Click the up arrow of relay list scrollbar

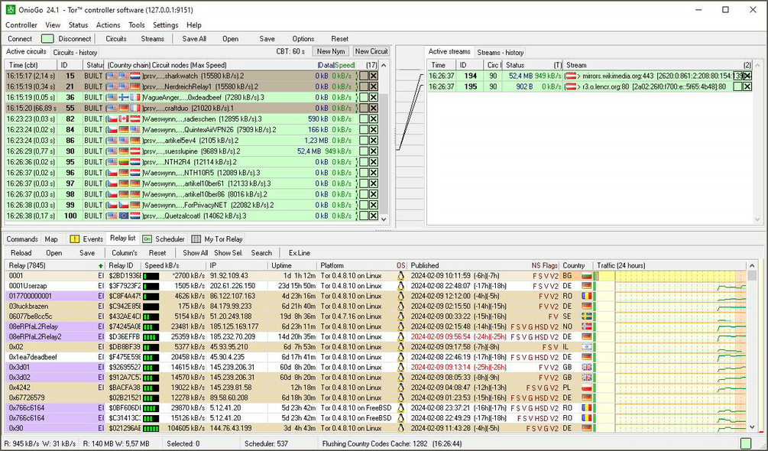752,265
